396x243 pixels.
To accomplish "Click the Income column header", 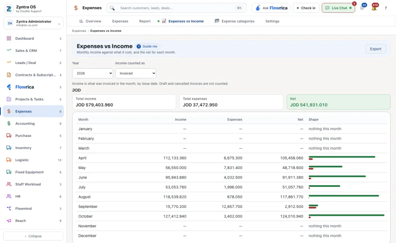I will 181,119.
